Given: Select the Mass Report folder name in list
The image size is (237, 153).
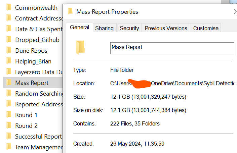Looking at the screenshot, I should 32,83.
